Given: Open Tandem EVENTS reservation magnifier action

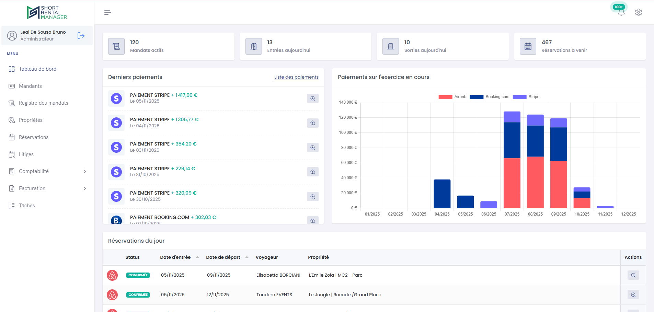Looking at the screenshot, I should (633, 295).
